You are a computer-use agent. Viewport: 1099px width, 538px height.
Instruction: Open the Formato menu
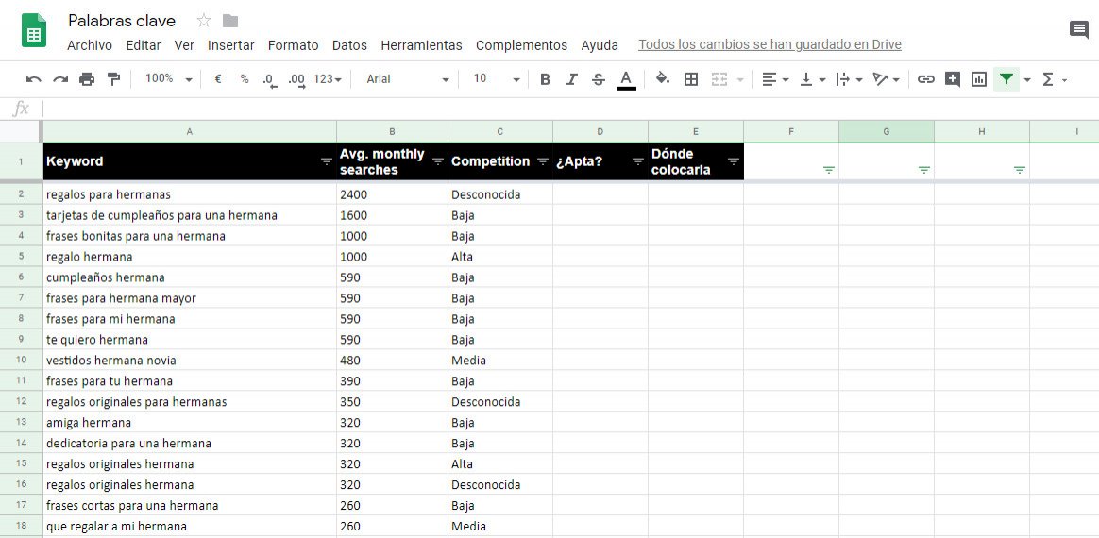pos(293,45)
